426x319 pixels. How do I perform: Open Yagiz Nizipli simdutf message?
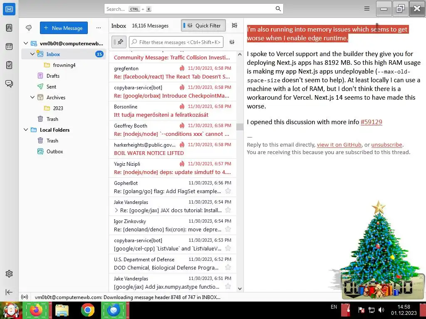[173, 168]
